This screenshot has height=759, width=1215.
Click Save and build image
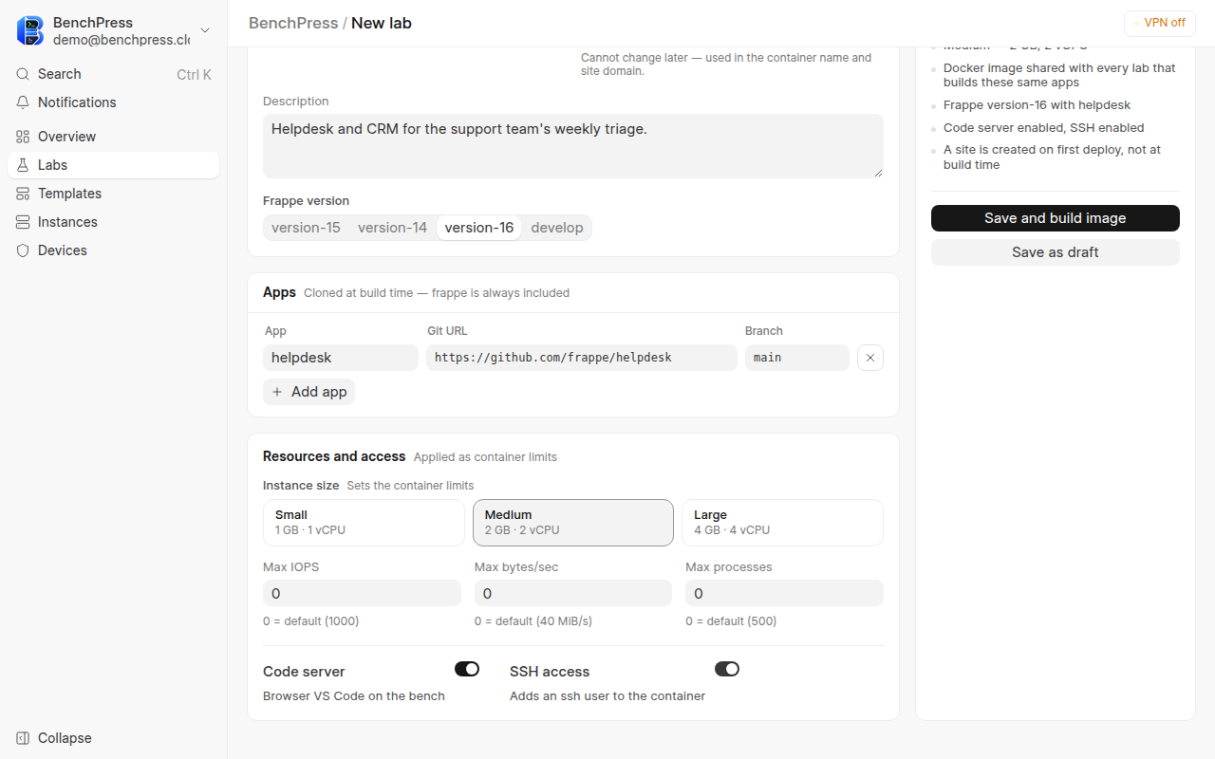[x=1056, y=218]
